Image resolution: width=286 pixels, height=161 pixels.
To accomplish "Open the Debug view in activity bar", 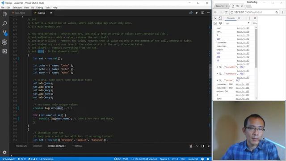I will 4,42.
